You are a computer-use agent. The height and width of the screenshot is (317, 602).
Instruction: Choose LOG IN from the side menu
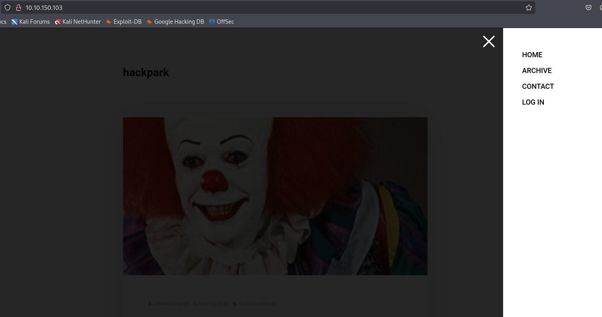533,102
